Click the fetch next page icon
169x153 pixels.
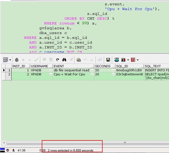point(44,60)
